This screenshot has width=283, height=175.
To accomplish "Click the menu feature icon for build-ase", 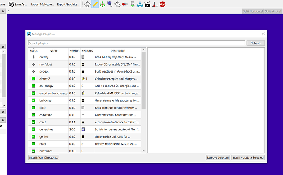I will point(83,100).
